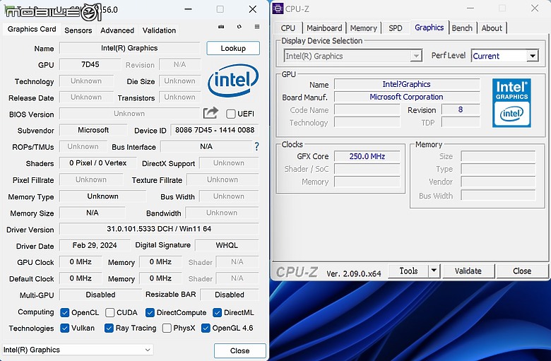Click the Device ID value field
This screenshot has height=361, width=551.
pos(215,130)
